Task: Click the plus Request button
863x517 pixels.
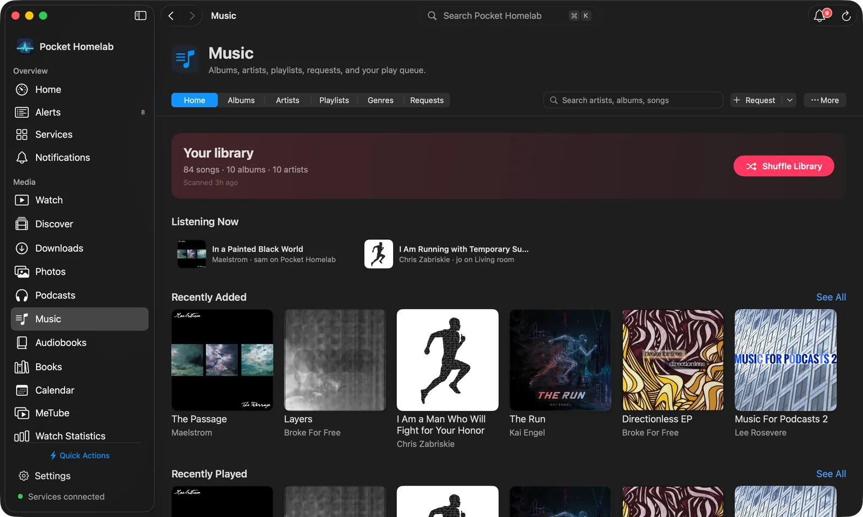Action: (x=756, y=100)
